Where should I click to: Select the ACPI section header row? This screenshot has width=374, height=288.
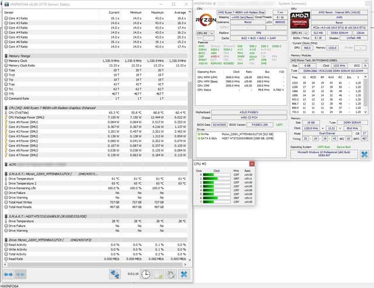coord(96,165)
